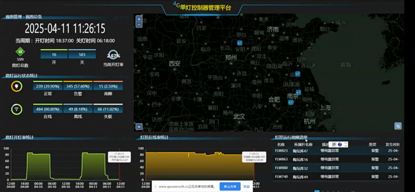Select fault row FLW740

[x=336, y=176]
